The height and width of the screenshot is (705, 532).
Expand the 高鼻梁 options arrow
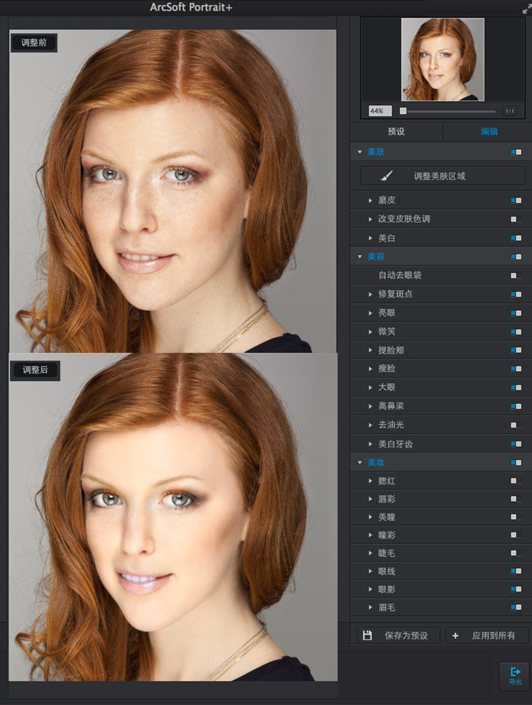[370, 406]
